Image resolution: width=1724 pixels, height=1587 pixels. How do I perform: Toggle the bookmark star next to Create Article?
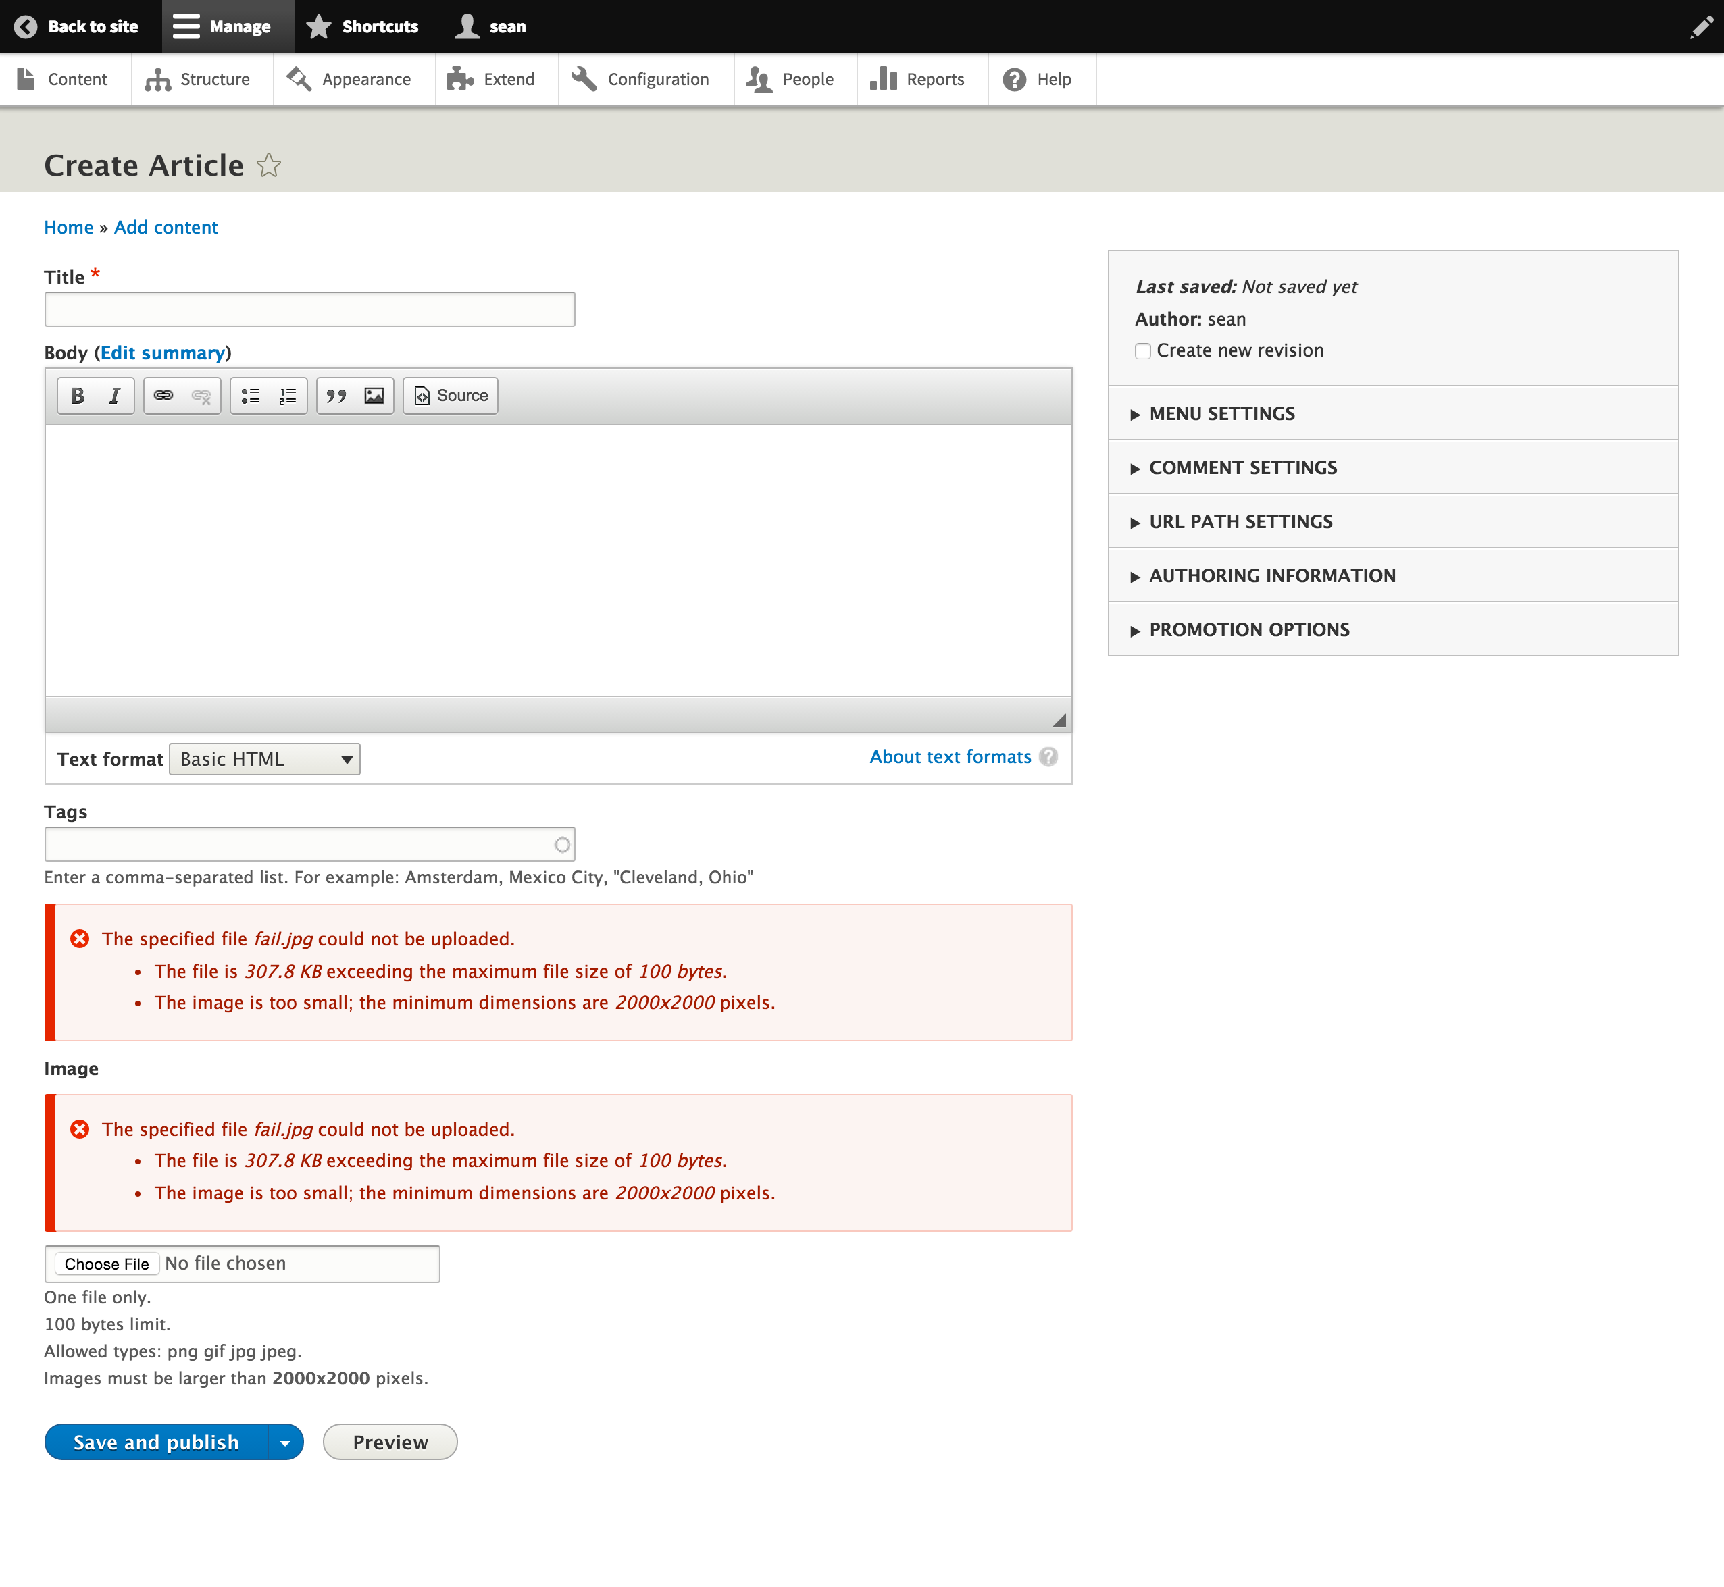[x=268, y=165]
